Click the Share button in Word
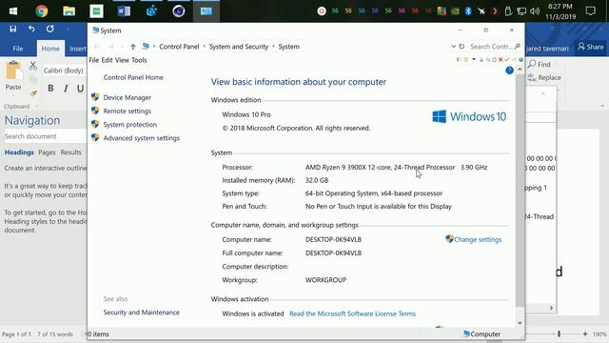The height and width of the screenshot is (343, 609). 591,47
